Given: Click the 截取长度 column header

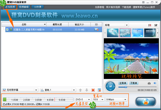Looking at the screenshot, I should (57, 24).
